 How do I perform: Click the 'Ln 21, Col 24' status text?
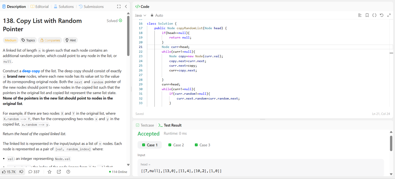[x=381, y=114]
